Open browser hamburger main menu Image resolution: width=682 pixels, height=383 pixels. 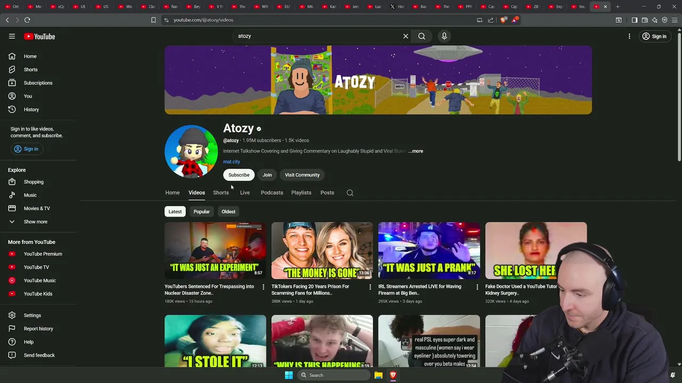pos(675,20)
